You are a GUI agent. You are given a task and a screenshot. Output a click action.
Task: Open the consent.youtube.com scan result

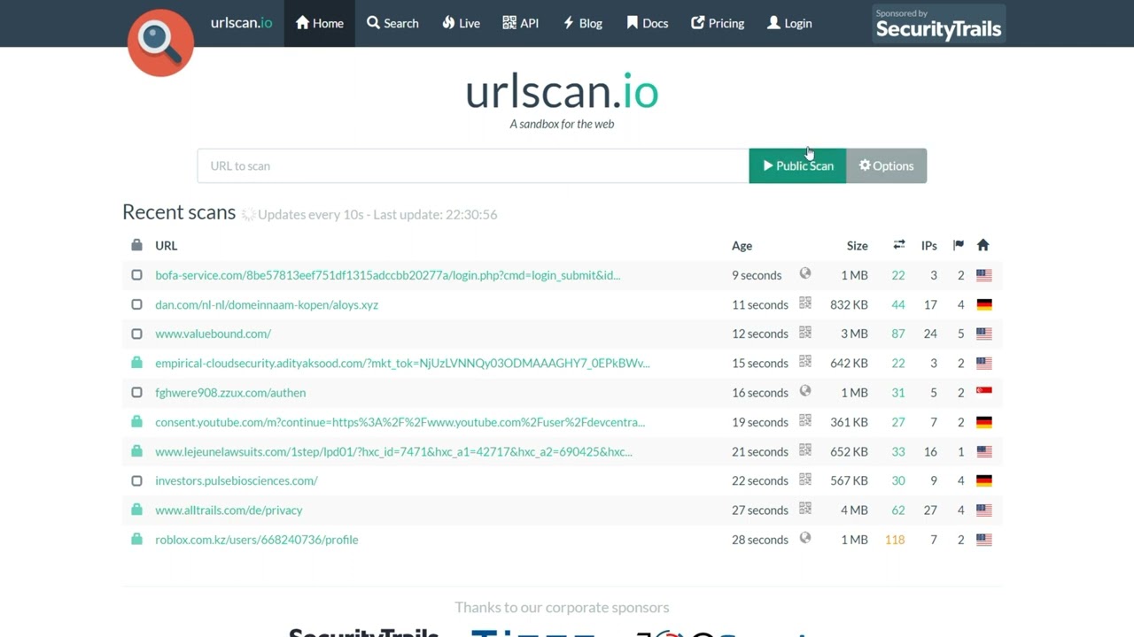[x=400, y=422]
